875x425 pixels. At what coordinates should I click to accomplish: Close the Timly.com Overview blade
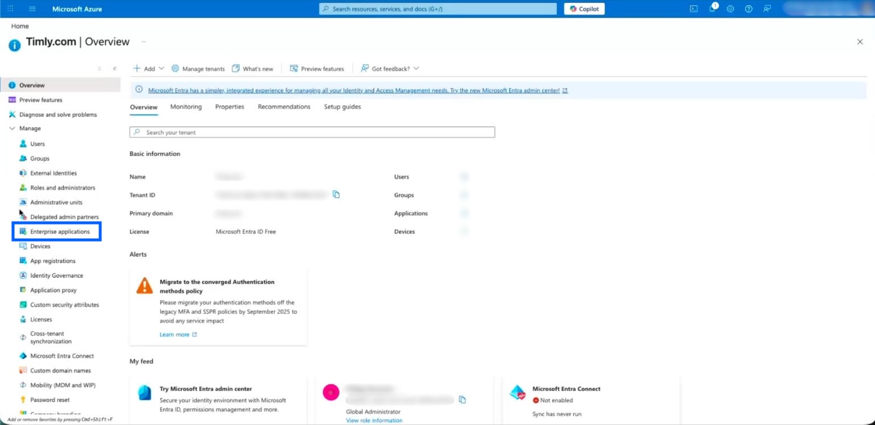coord(860,42)
